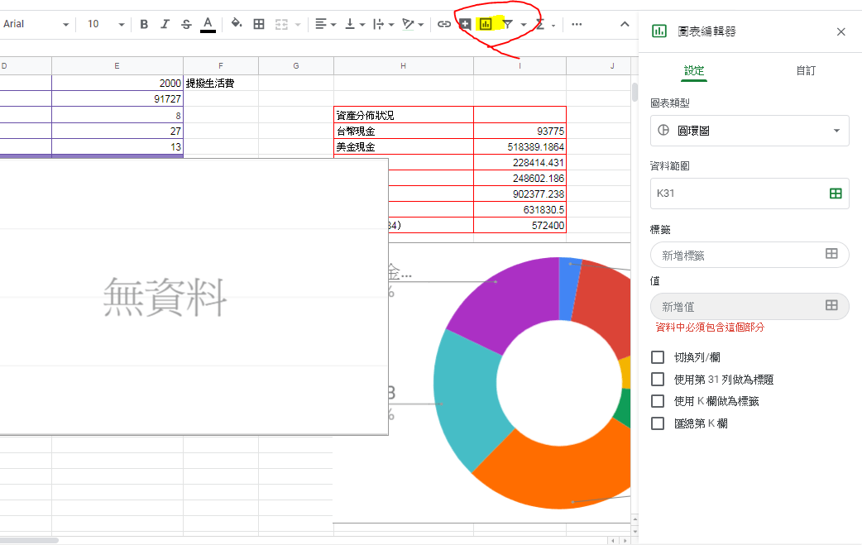
Task: Create a filter with the funnel icon
Action: tap(508, 24)
